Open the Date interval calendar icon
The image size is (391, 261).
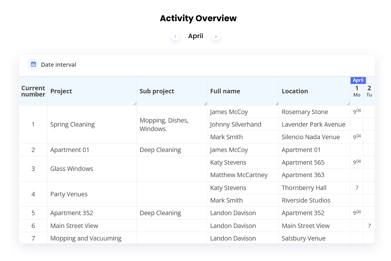(x=33, y=64)
